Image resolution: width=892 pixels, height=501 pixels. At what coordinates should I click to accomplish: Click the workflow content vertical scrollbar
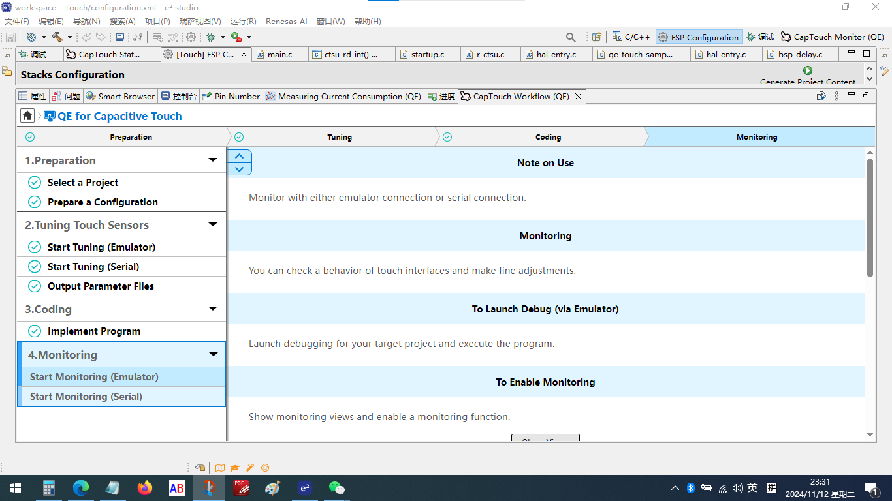pos(870,218)
